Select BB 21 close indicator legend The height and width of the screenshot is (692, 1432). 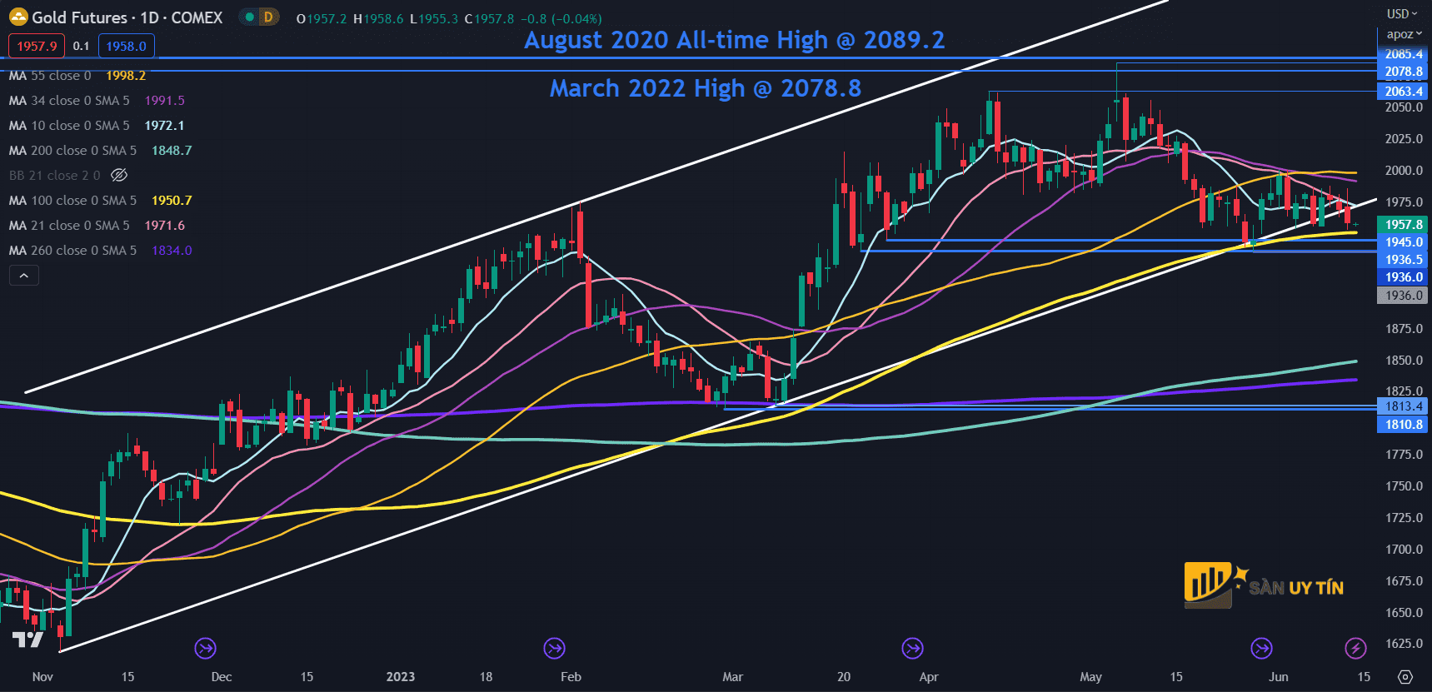(x=54, y=175)
